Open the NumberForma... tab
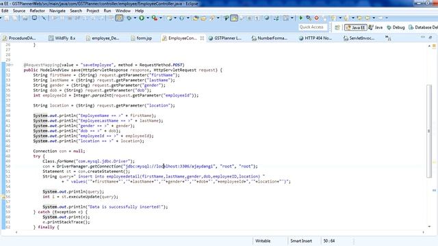Viewport: 438px width, 246px height. (x=269, y=38)
